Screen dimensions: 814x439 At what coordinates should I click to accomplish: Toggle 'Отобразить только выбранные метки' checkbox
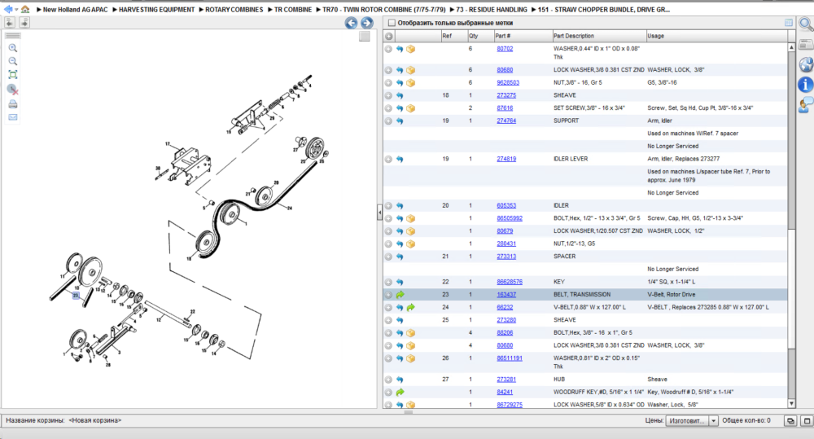click(x=392, y=23)
